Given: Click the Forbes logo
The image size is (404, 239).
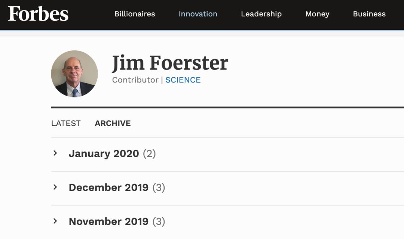Looking at the screenshot, I should (x=38, y=14).
